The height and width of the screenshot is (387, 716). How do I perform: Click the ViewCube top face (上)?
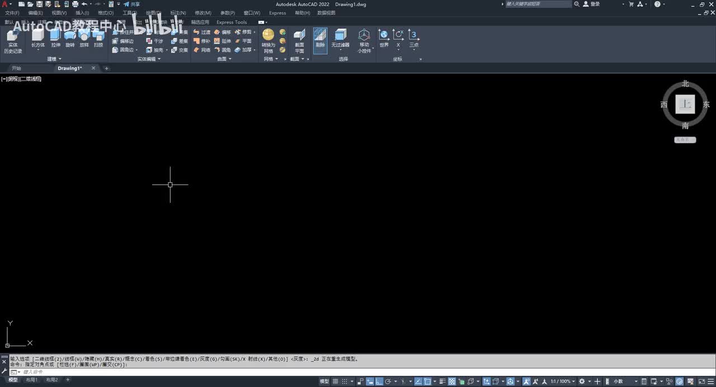(x=685, y=104)
